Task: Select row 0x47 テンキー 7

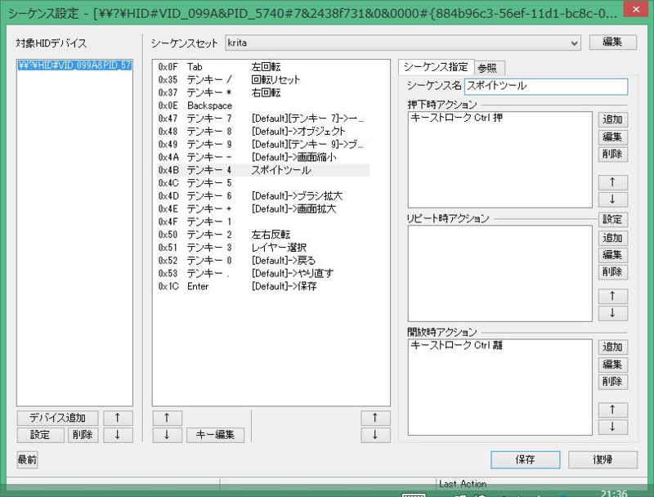Action: (262, 119)
